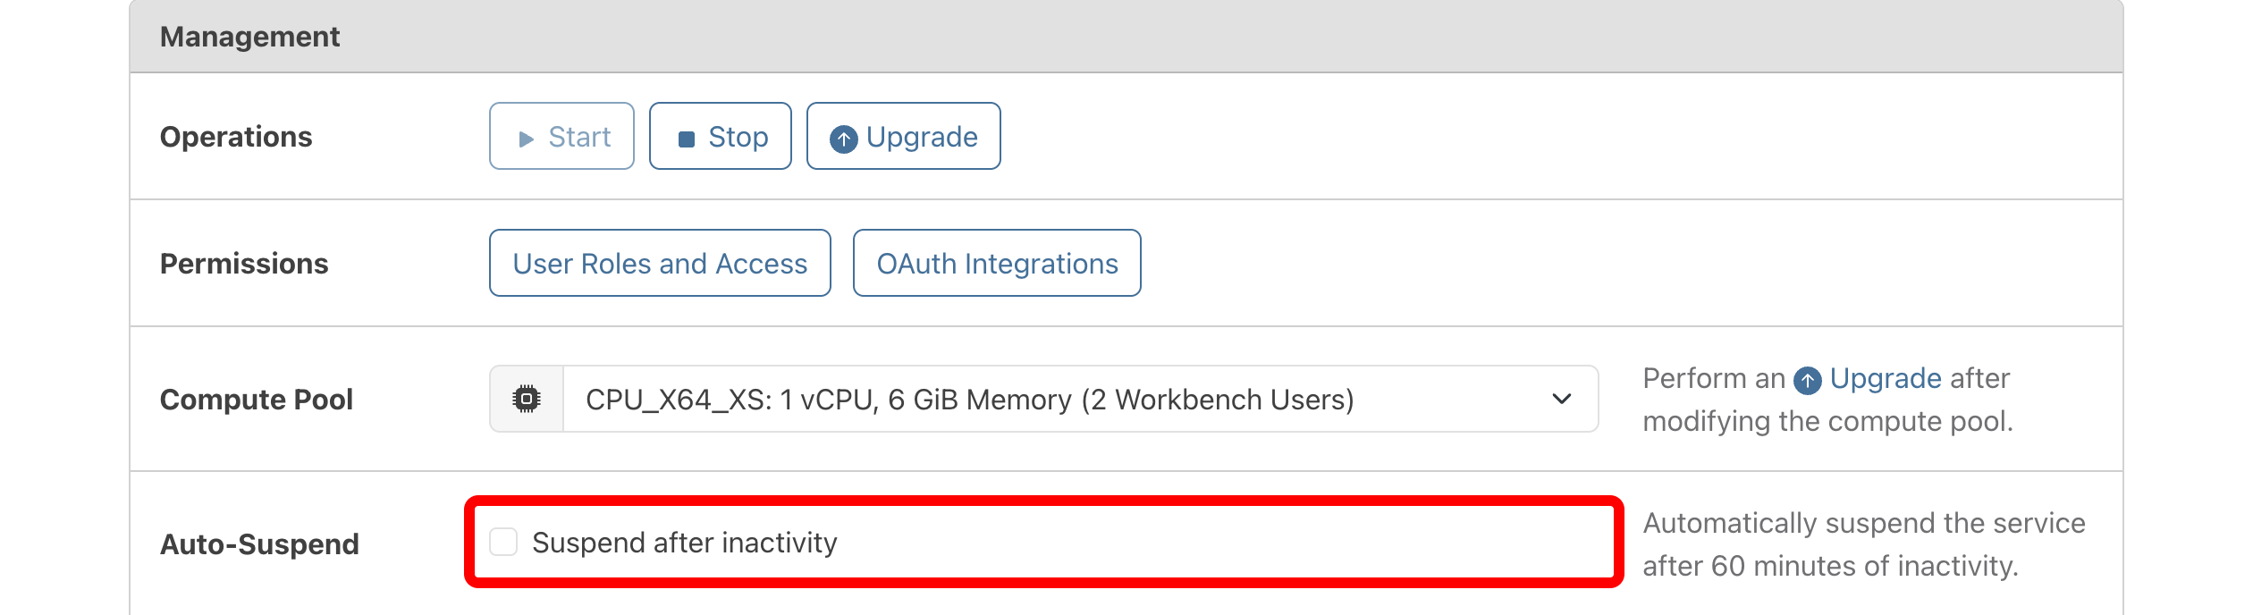Open OAuth Integrations

997,263
